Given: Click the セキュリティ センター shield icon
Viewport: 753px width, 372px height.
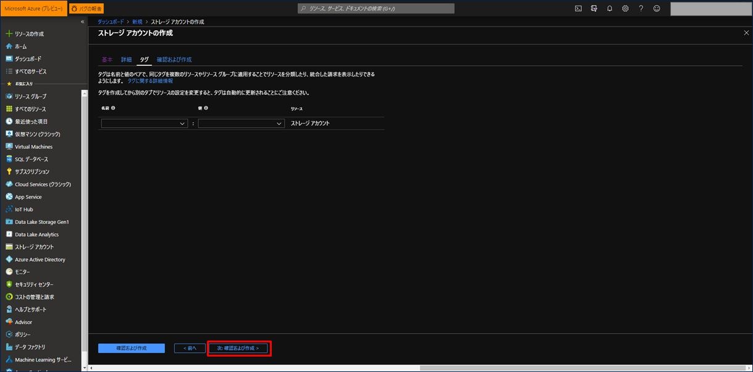Looking at the screenshot, I should pyautogui.click(x=9, y=284).
